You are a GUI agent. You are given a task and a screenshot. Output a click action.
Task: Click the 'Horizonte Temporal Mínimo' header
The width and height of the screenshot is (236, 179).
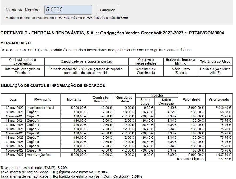click(181, 62)
